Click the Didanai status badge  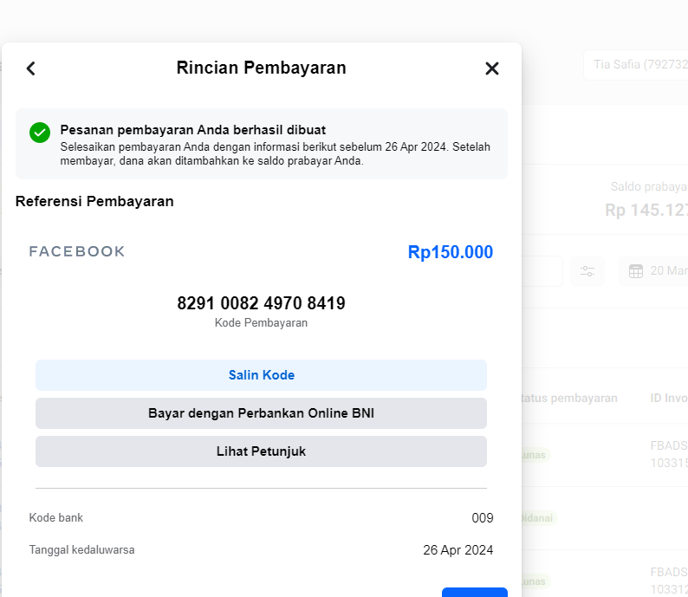click(x=537, y=518)
